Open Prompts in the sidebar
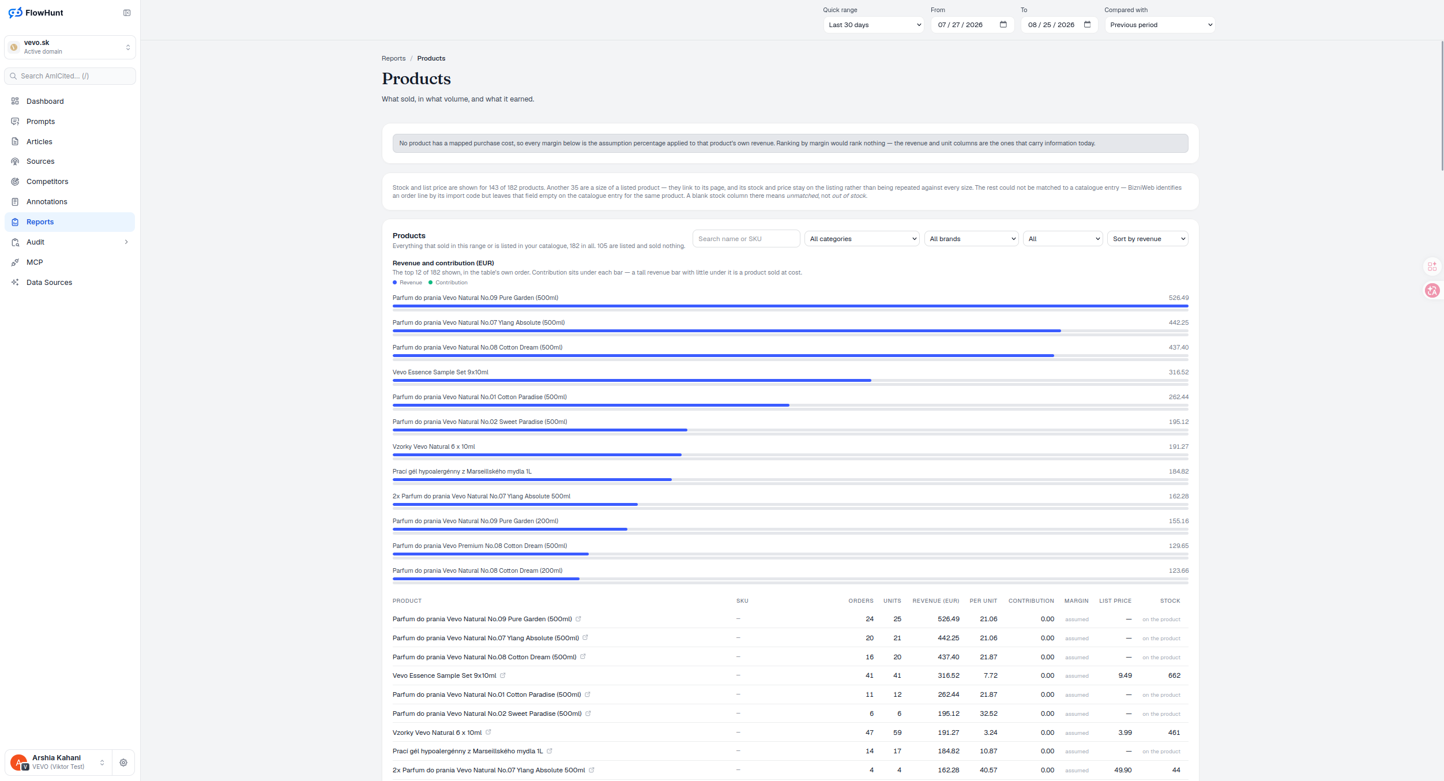 tap(70, 121)
